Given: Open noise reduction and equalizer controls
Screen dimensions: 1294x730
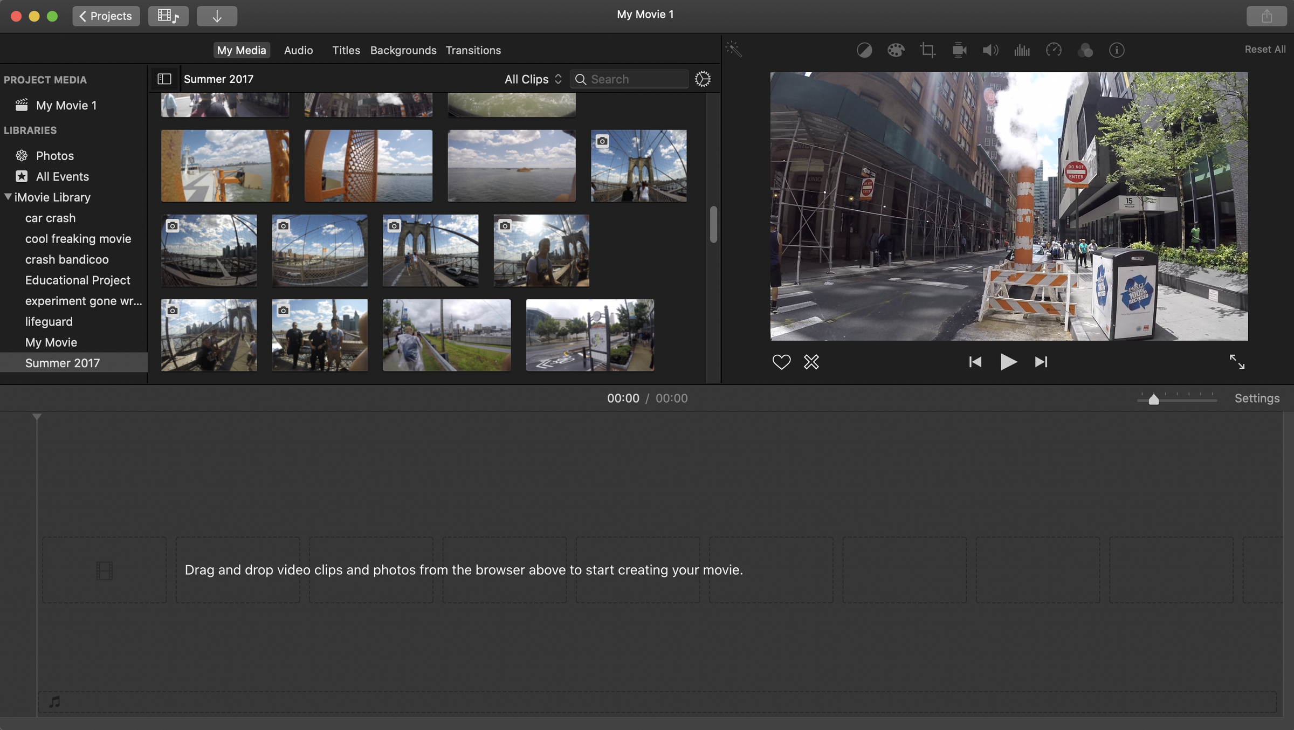Looking at the screenshot, I should pos(1021,50).
